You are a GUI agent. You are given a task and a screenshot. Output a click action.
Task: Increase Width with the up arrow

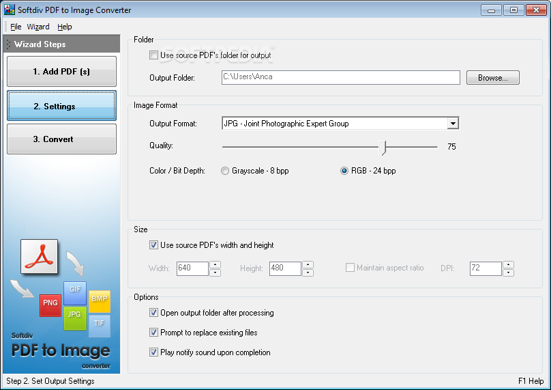pos(215,264)
